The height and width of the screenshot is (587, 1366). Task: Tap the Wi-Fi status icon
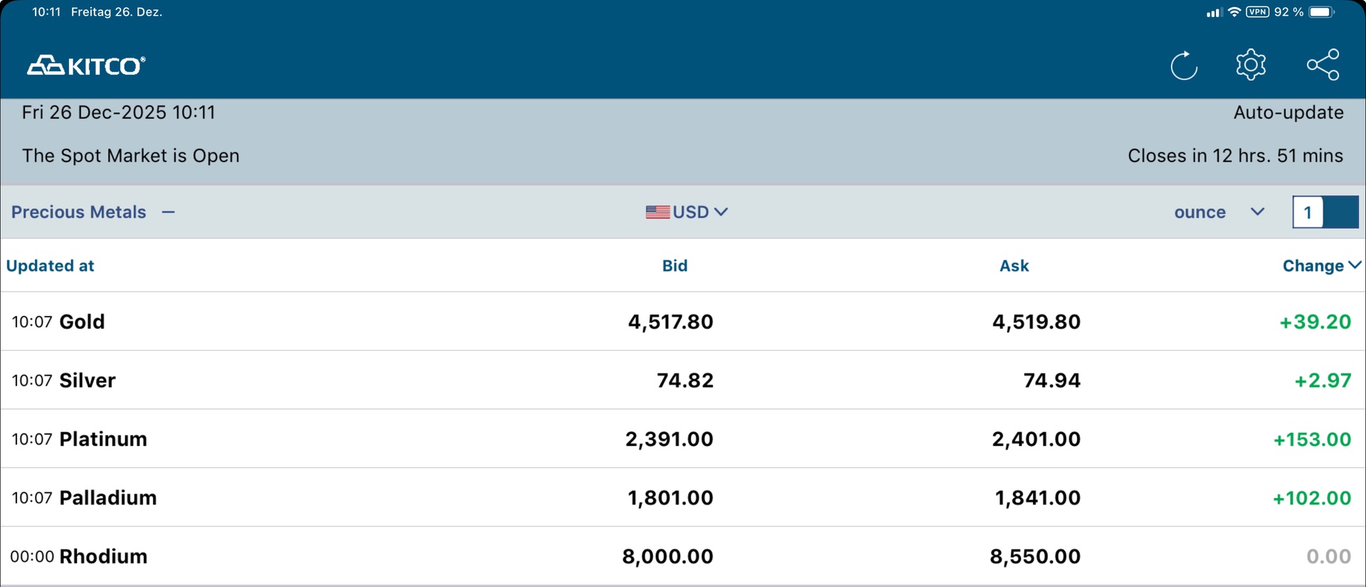point(1234,12)
